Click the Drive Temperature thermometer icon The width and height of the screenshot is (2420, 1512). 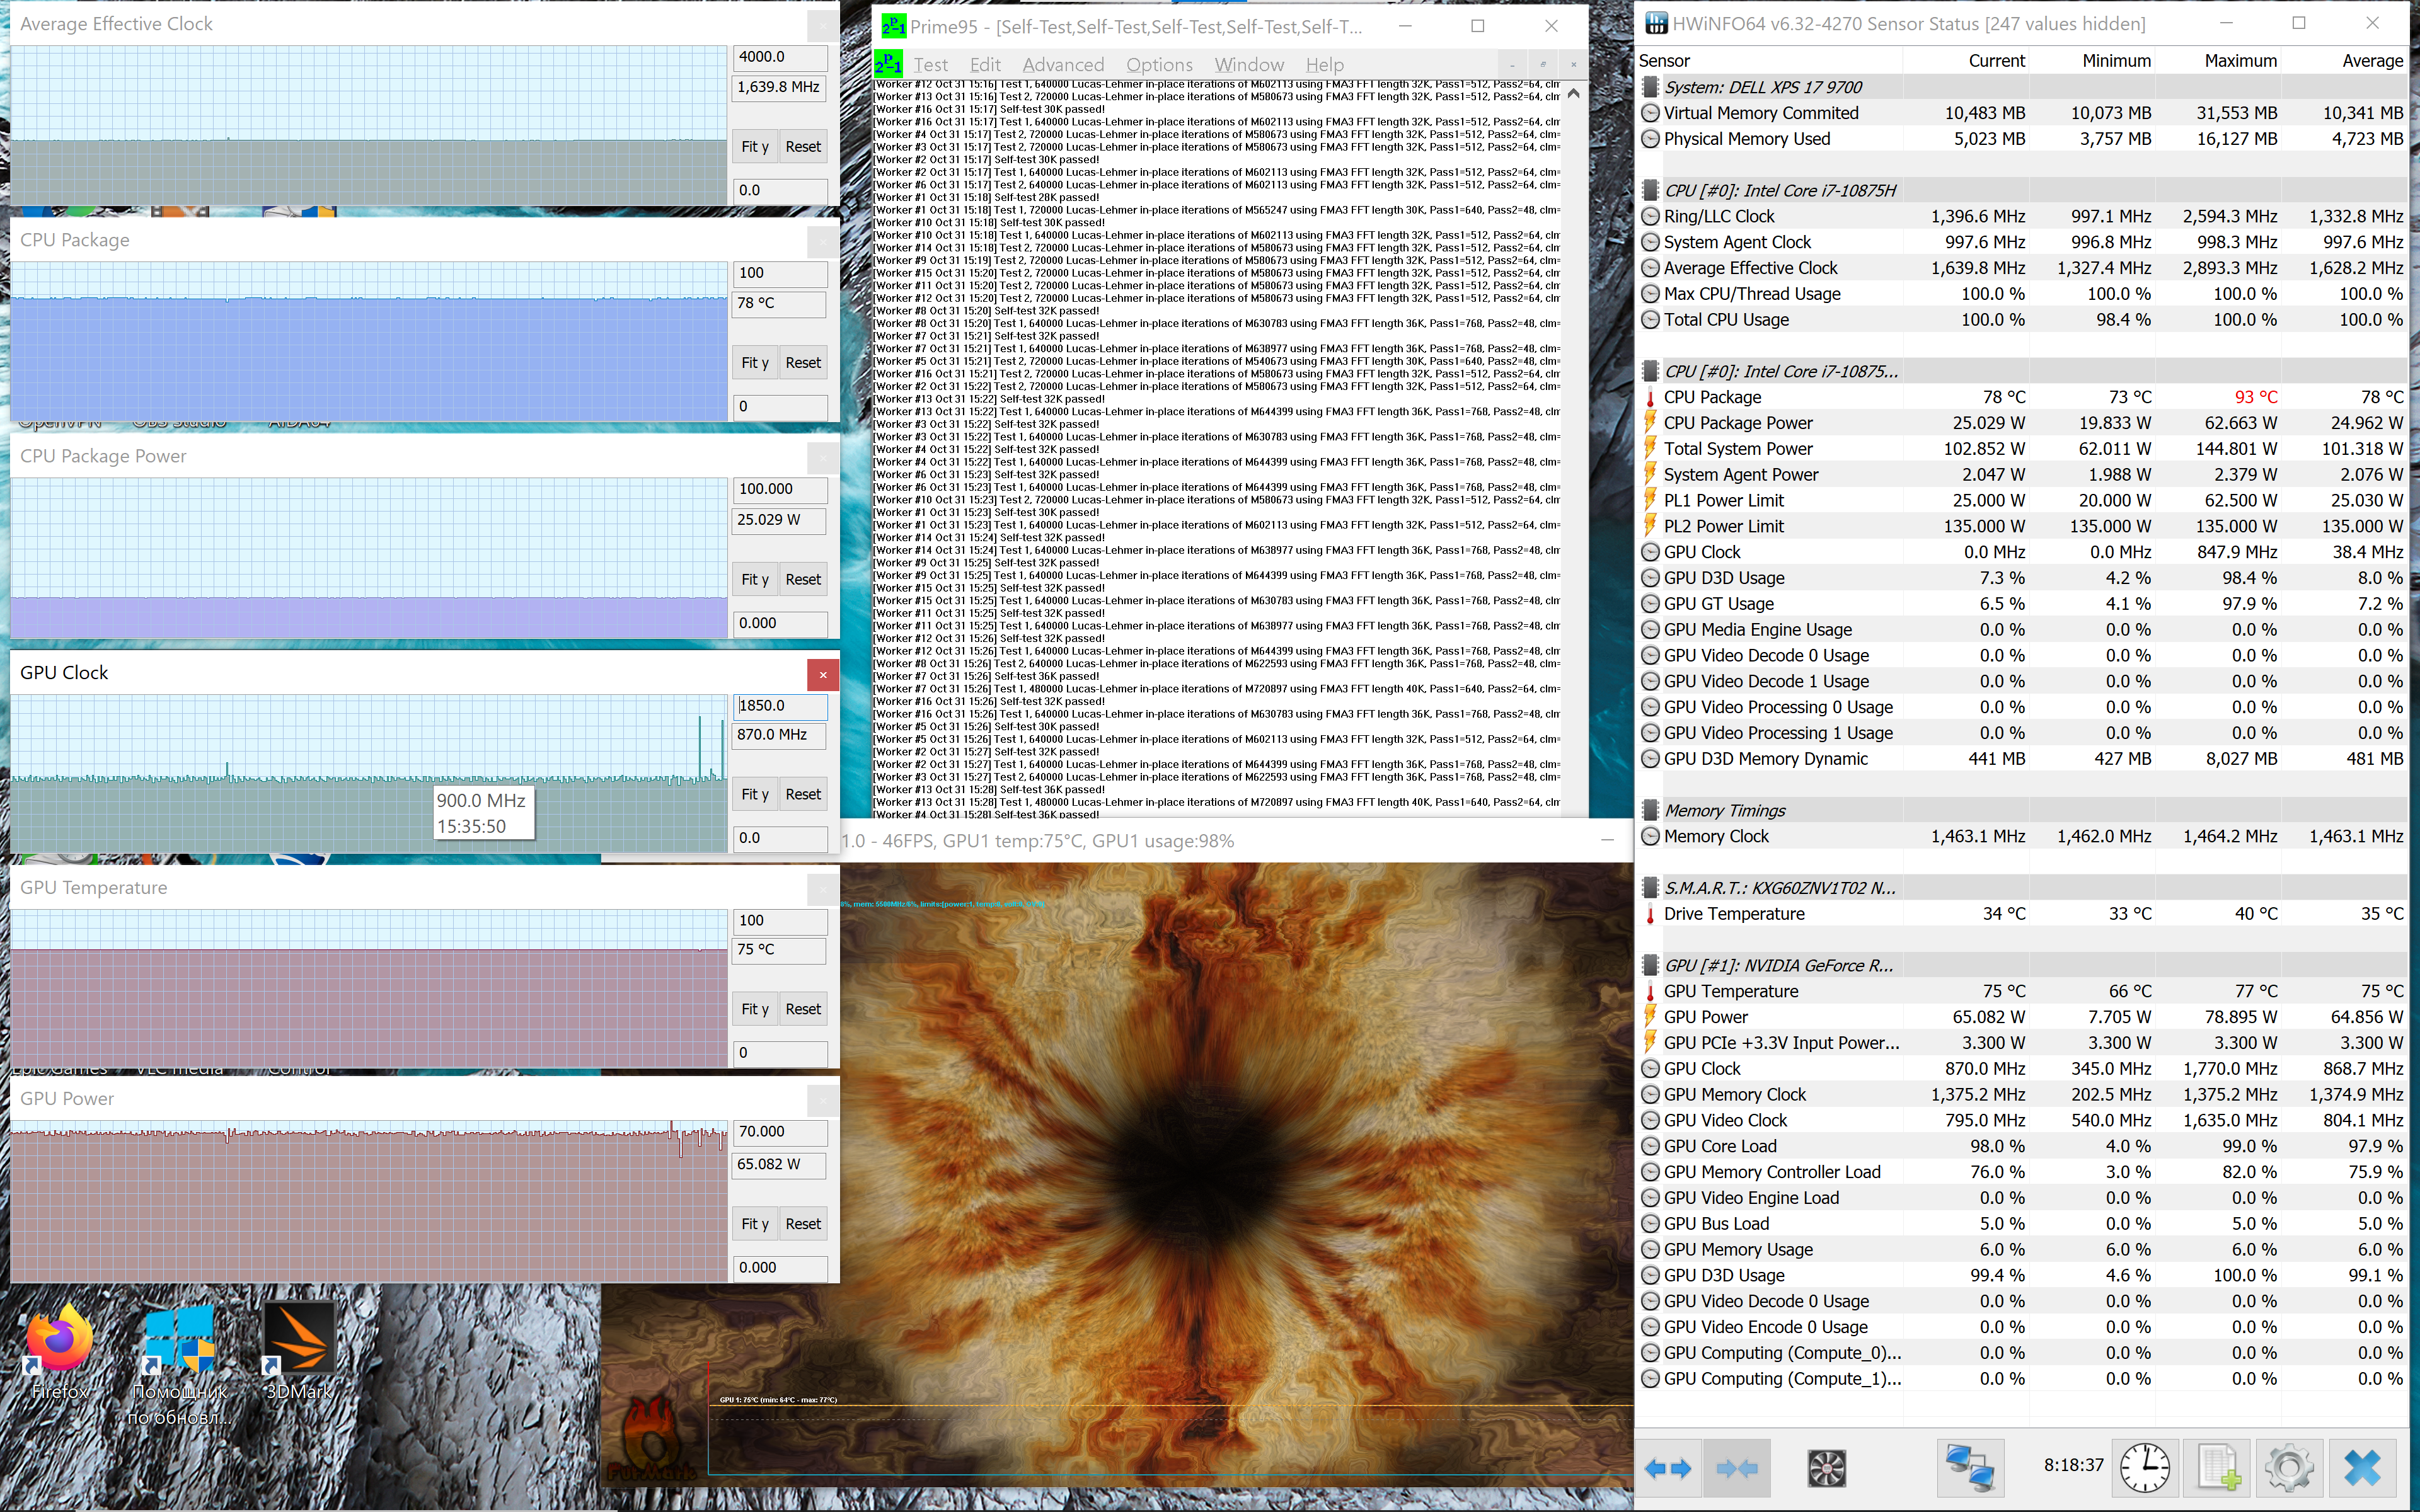tap(1650, 914)
